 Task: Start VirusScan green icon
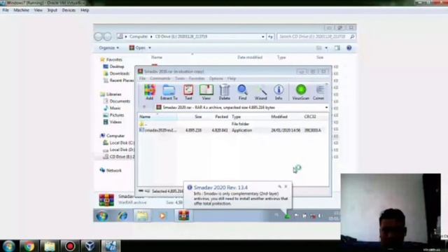pyautogui.click(x=300, y=92)
